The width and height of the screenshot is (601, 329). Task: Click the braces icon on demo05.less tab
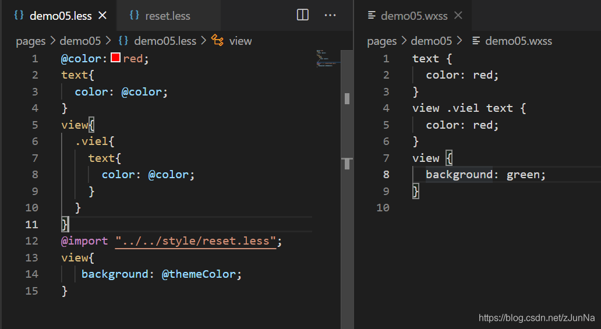19,15
